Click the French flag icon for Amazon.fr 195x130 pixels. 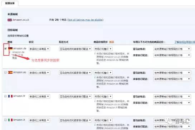click(10, 96)
